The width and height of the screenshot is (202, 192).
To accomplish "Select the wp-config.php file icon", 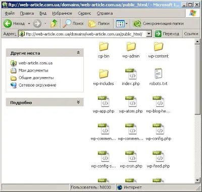I will click(159, 129).
